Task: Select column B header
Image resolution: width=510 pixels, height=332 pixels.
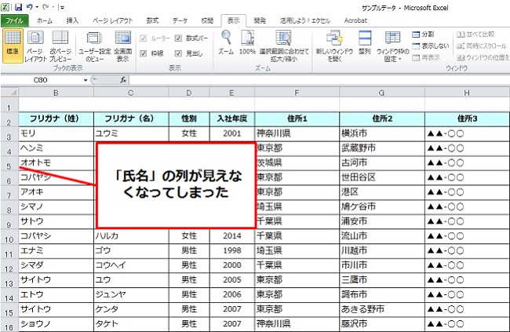Action: 56,93
